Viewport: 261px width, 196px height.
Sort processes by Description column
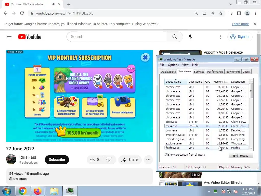coord(239,82)
